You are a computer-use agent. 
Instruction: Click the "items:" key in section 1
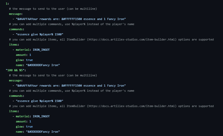(x=14, y=45)
